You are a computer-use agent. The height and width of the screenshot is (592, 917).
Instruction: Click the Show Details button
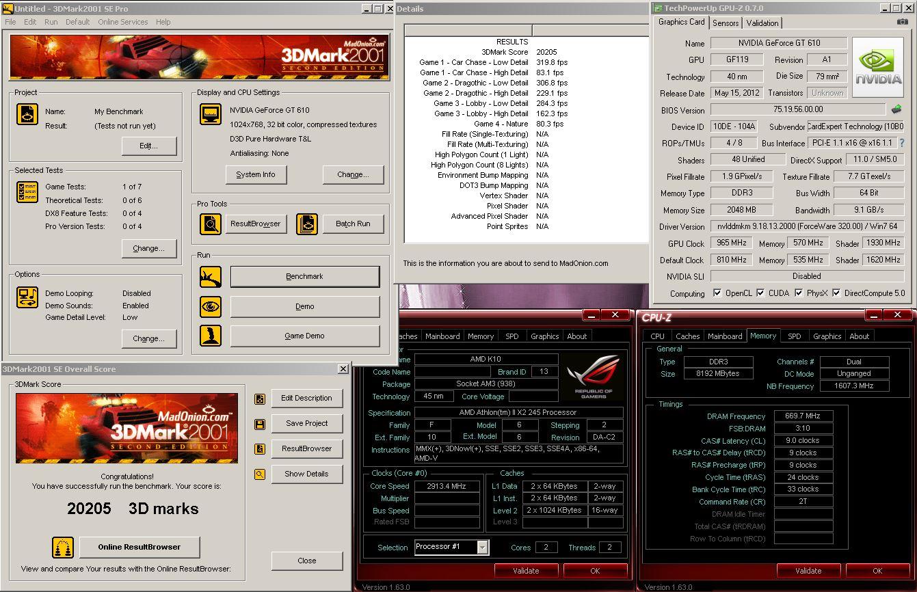[x=307, y=474]
